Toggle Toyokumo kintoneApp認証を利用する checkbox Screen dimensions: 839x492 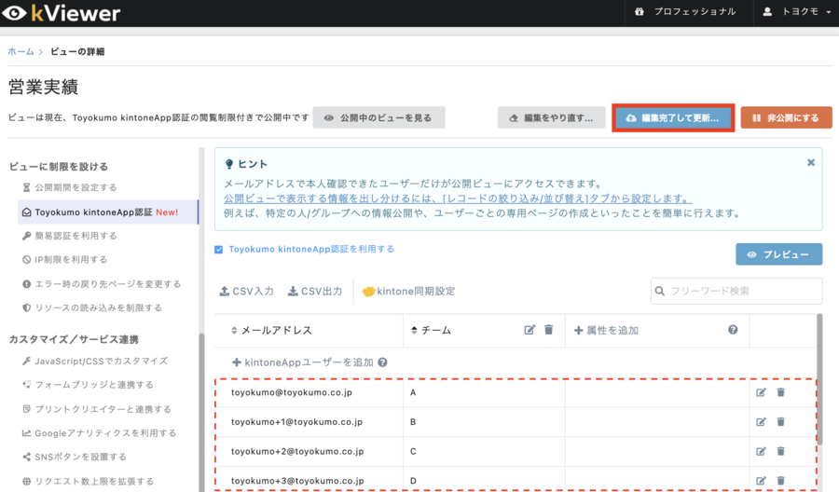[x=219, y=250]
